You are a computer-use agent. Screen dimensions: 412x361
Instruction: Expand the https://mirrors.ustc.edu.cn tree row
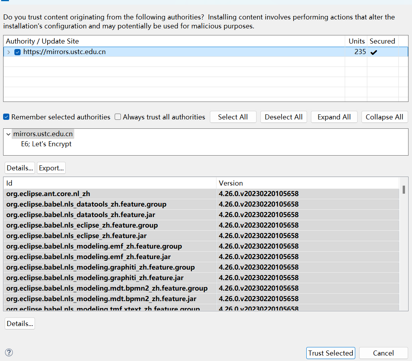click(8, 52)
